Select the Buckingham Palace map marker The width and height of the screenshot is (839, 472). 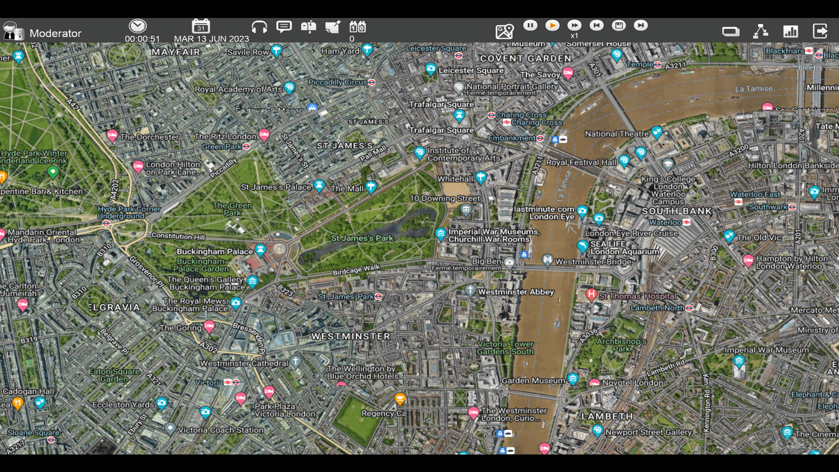pyautogui.click(x=260, y=250)
